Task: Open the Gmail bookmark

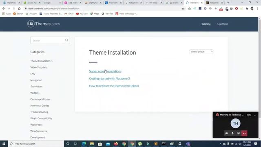Action: (x=69, y=13)
